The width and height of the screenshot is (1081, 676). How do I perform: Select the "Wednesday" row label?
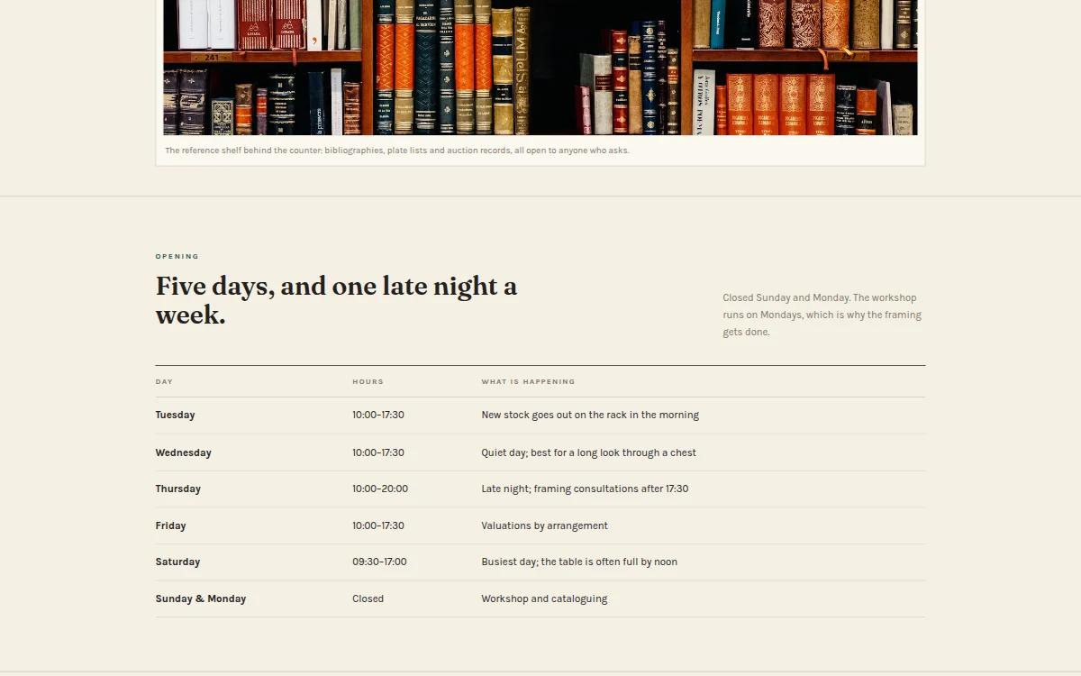tap(183, 453)
